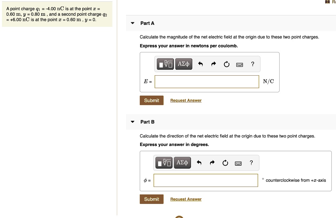The width and height of the screenshot is (336, 218).
Task: Click redo arrow in Part A toolbar
Action: coord(213,64)
